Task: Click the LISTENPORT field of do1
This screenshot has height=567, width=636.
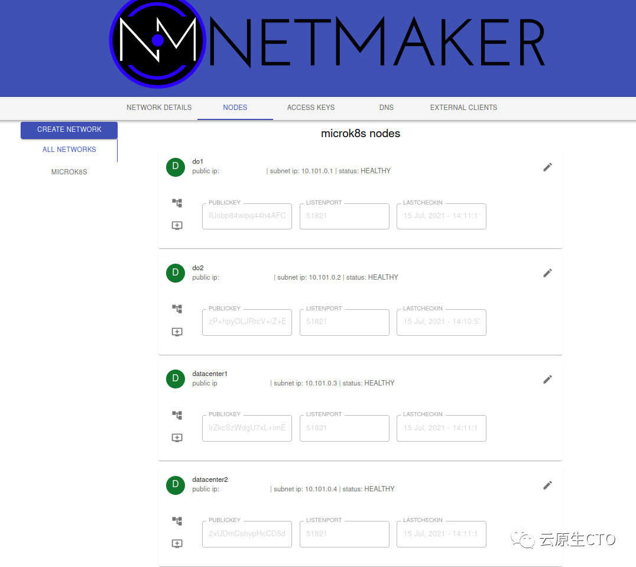Action: click(x=345, y=216)
